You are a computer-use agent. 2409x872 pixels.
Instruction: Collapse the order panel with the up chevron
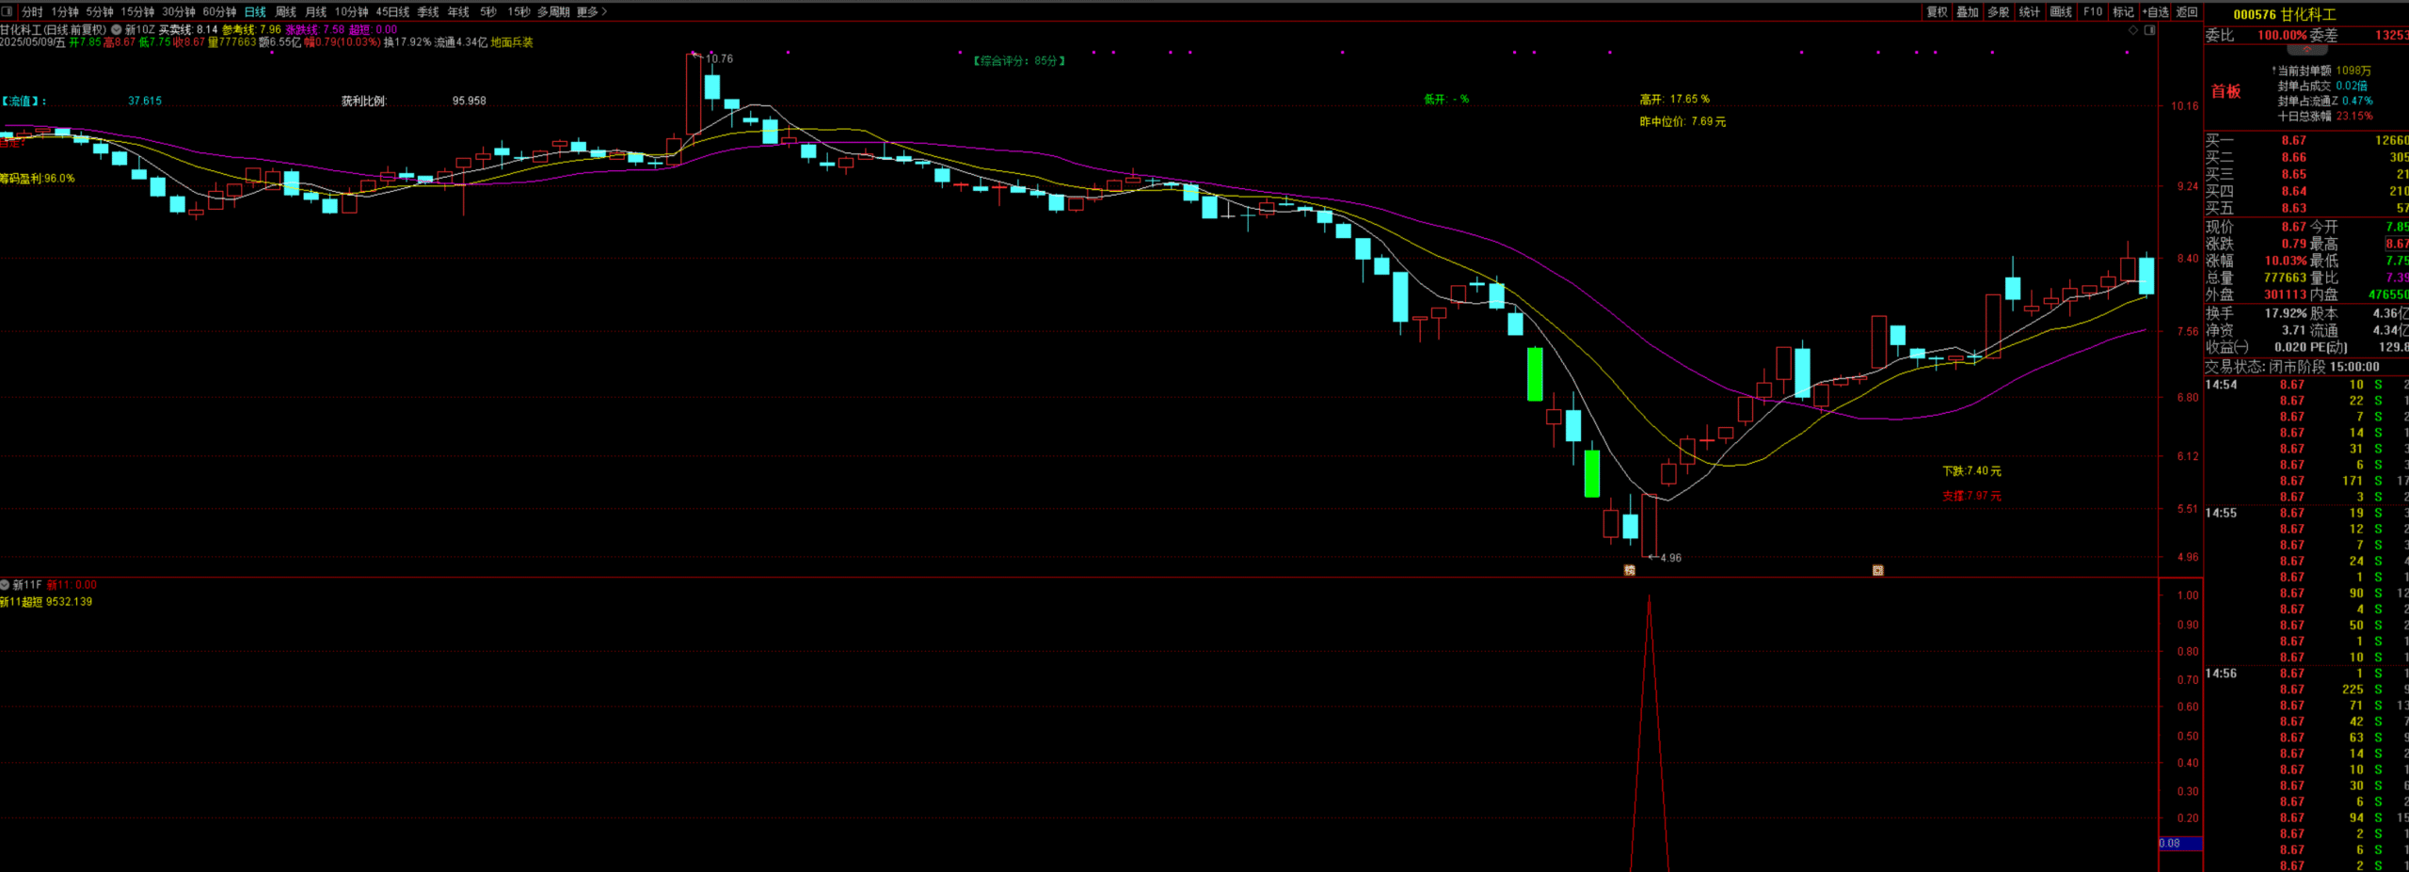tap(2306, 49)
